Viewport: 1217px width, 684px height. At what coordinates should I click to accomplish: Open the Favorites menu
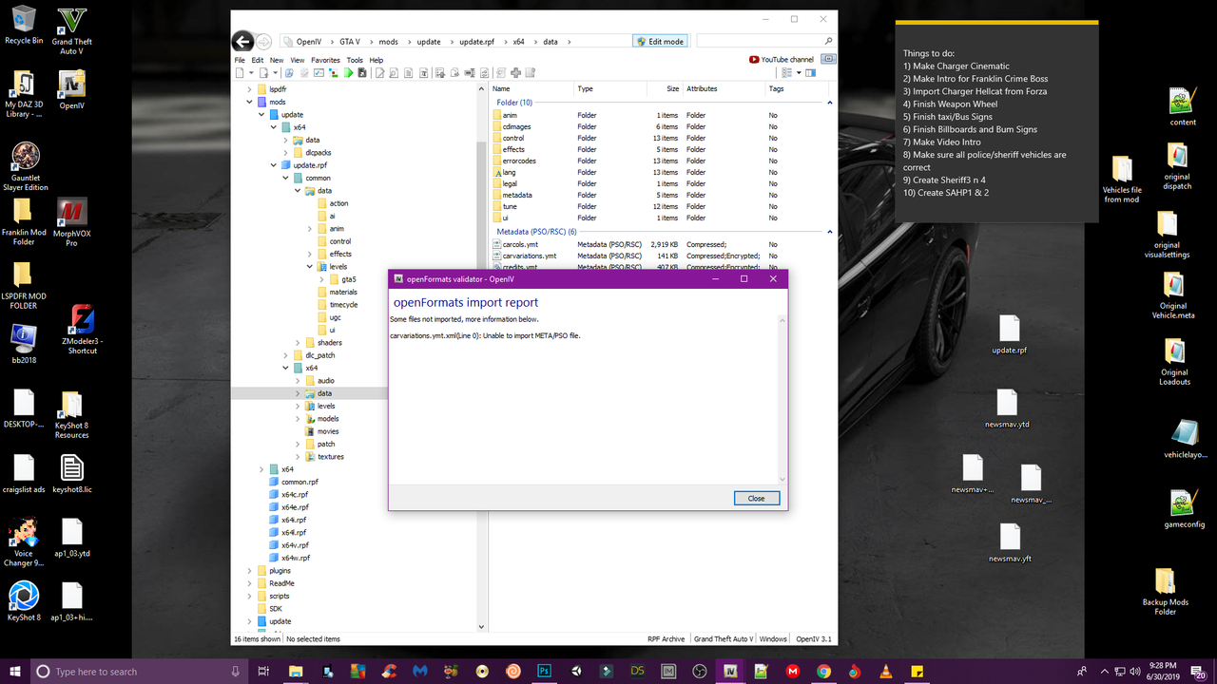pos(325,60)
